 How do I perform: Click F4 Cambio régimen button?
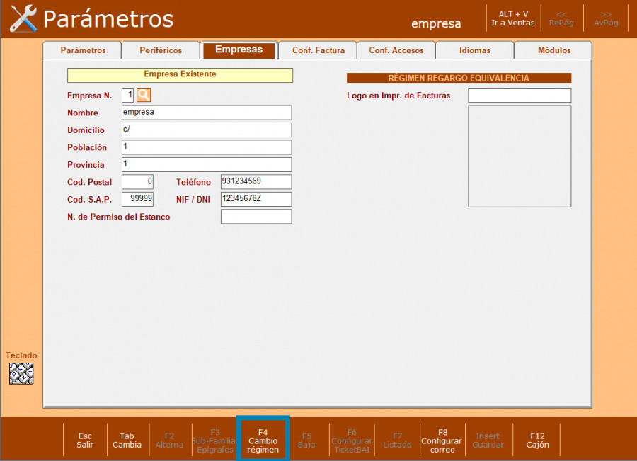click(x=263, y=440)
